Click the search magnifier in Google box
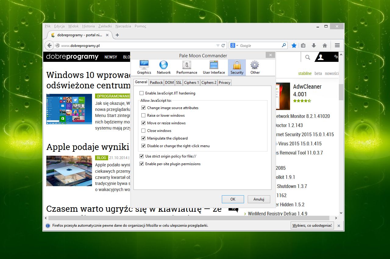Viewport: 390px width, 259px height. [284, 45]
